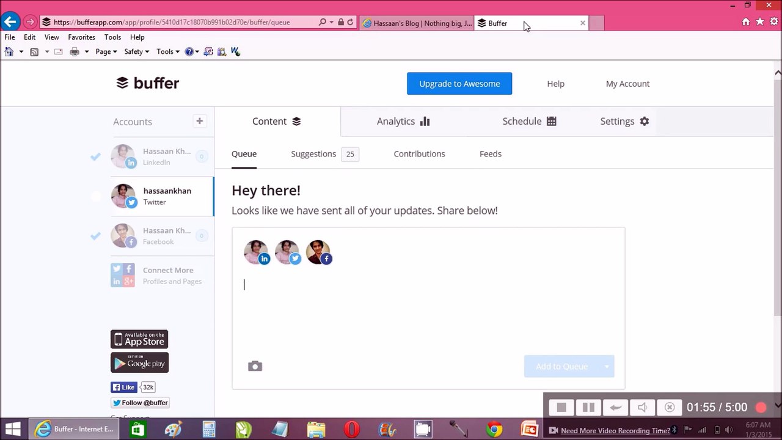This screenshot has width=782, height=440.
Task: Toggle the Twitter avatar in the composer
Action: [288, 252]
